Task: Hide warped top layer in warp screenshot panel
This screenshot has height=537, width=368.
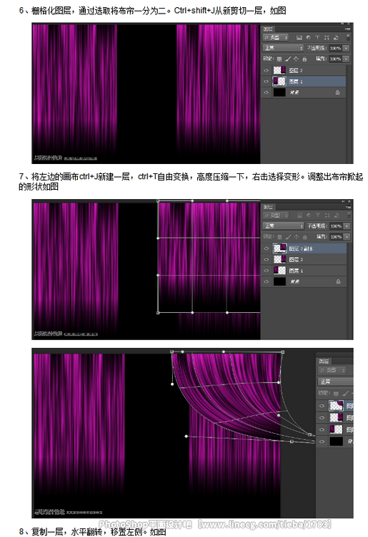Action: (322, 405)
